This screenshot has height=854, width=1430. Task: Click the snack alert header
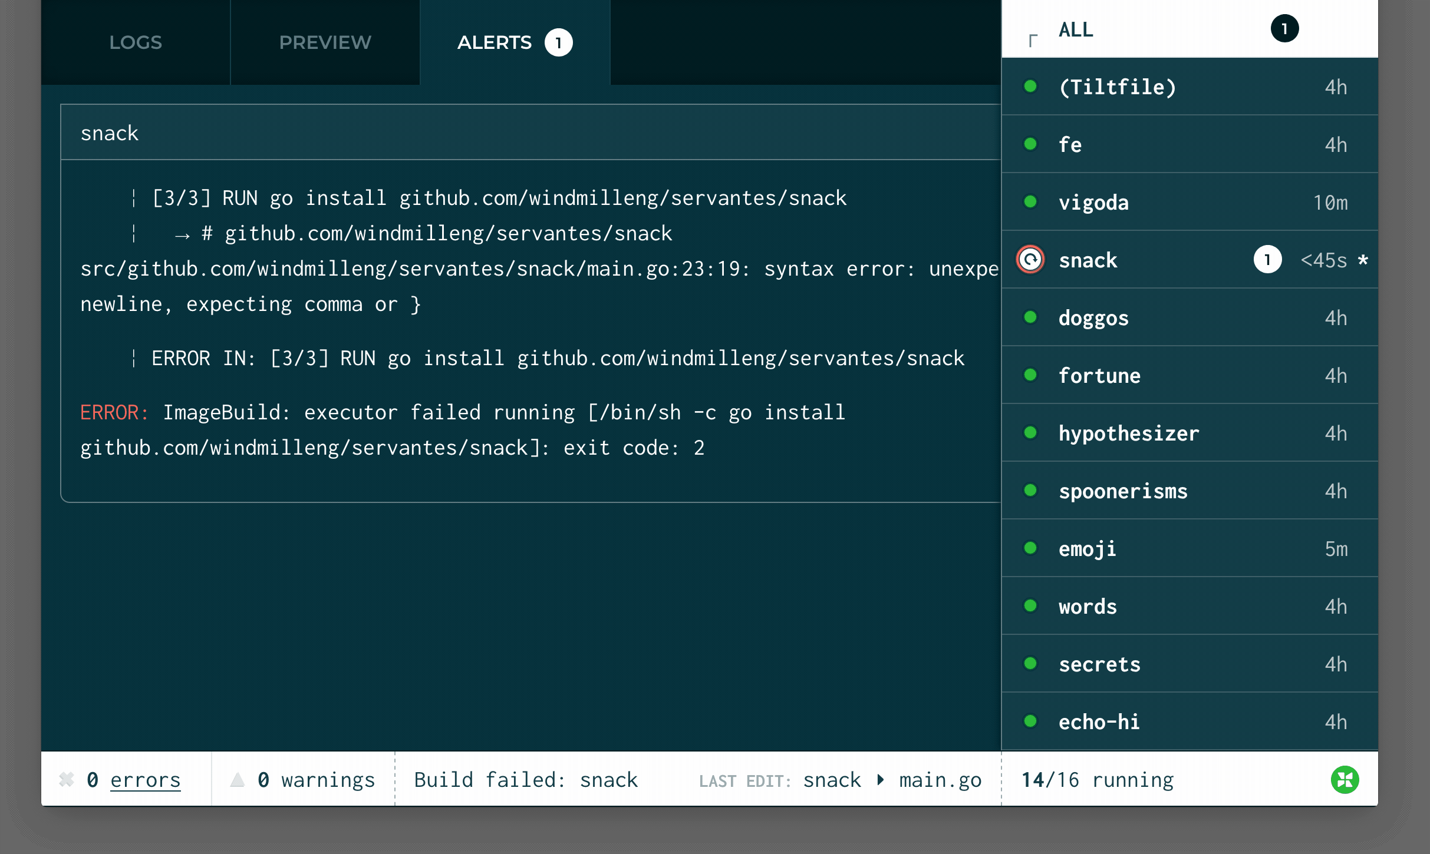pos(531,133)
